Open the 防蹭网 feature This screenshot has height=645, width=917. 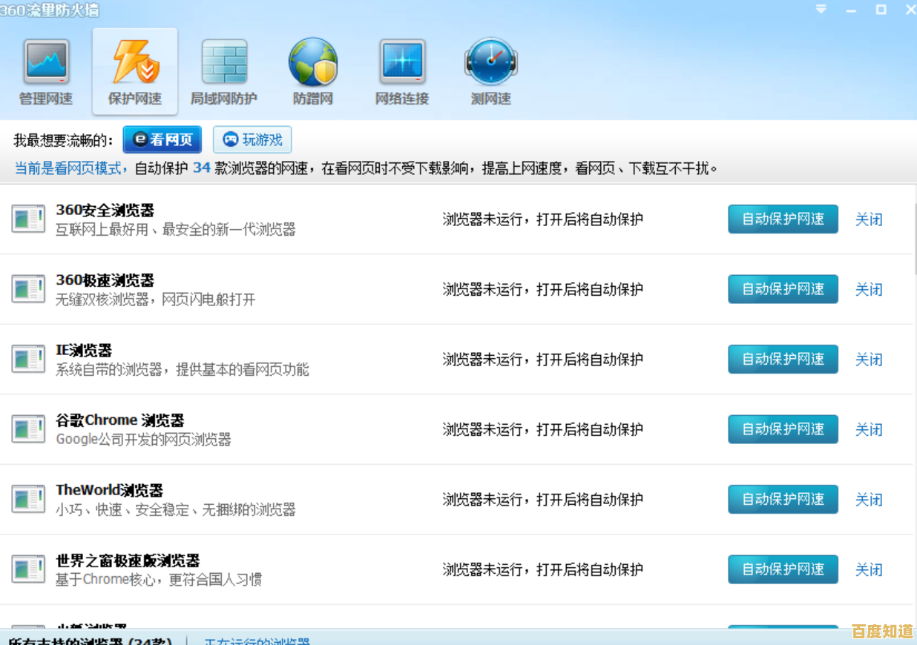pyautogui.click(x=312, y=70)
